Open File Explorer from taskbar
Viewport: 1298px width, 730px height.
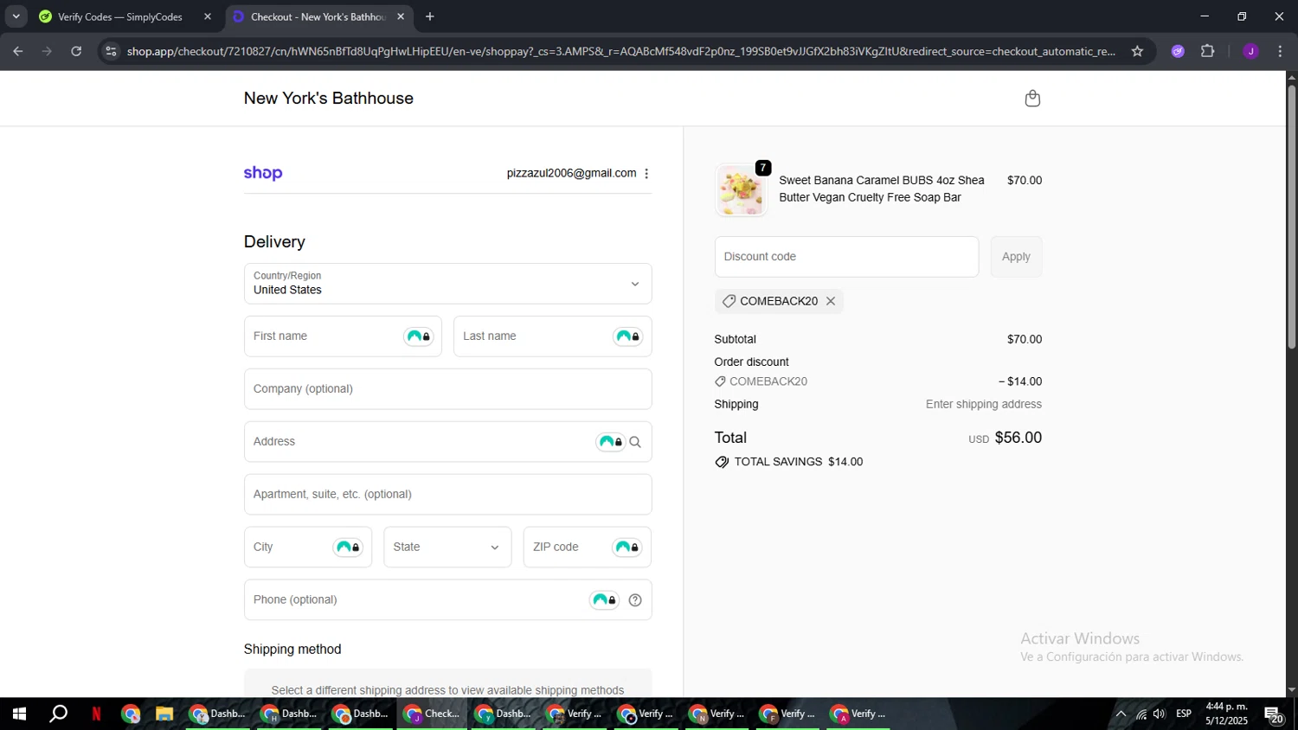tap(164, 714)
